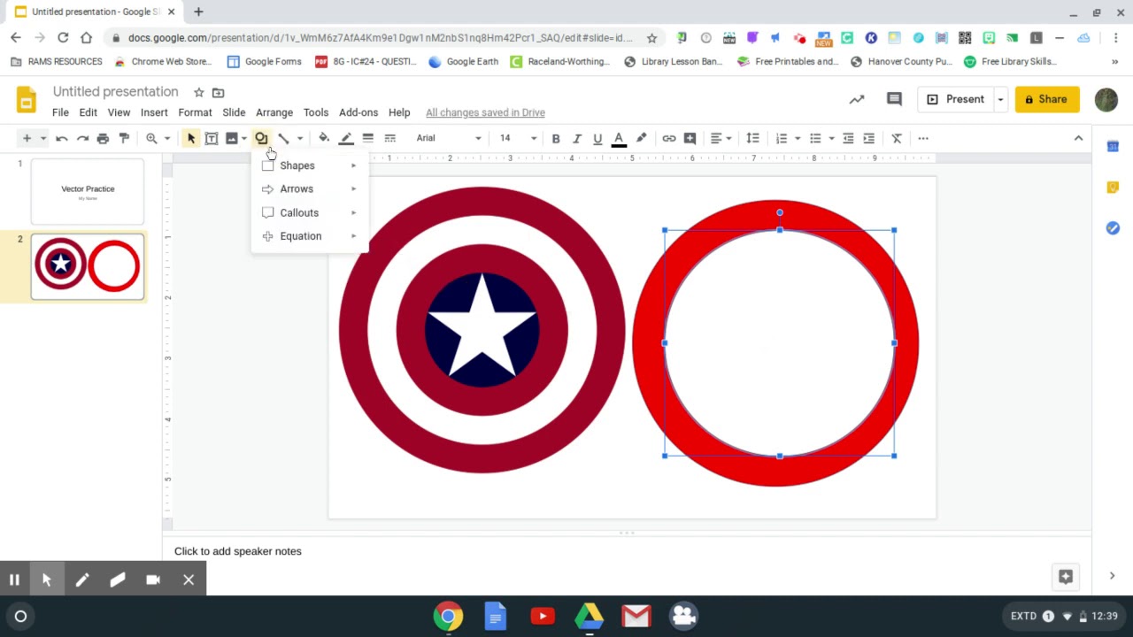This screenshot has width=1133, height=637.
Task: Toggle the bulleted list
Action: click(x=815, y=138)
